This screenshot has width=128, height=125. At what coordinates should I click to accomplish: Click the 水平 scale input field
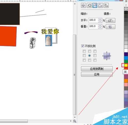[93, 20]
